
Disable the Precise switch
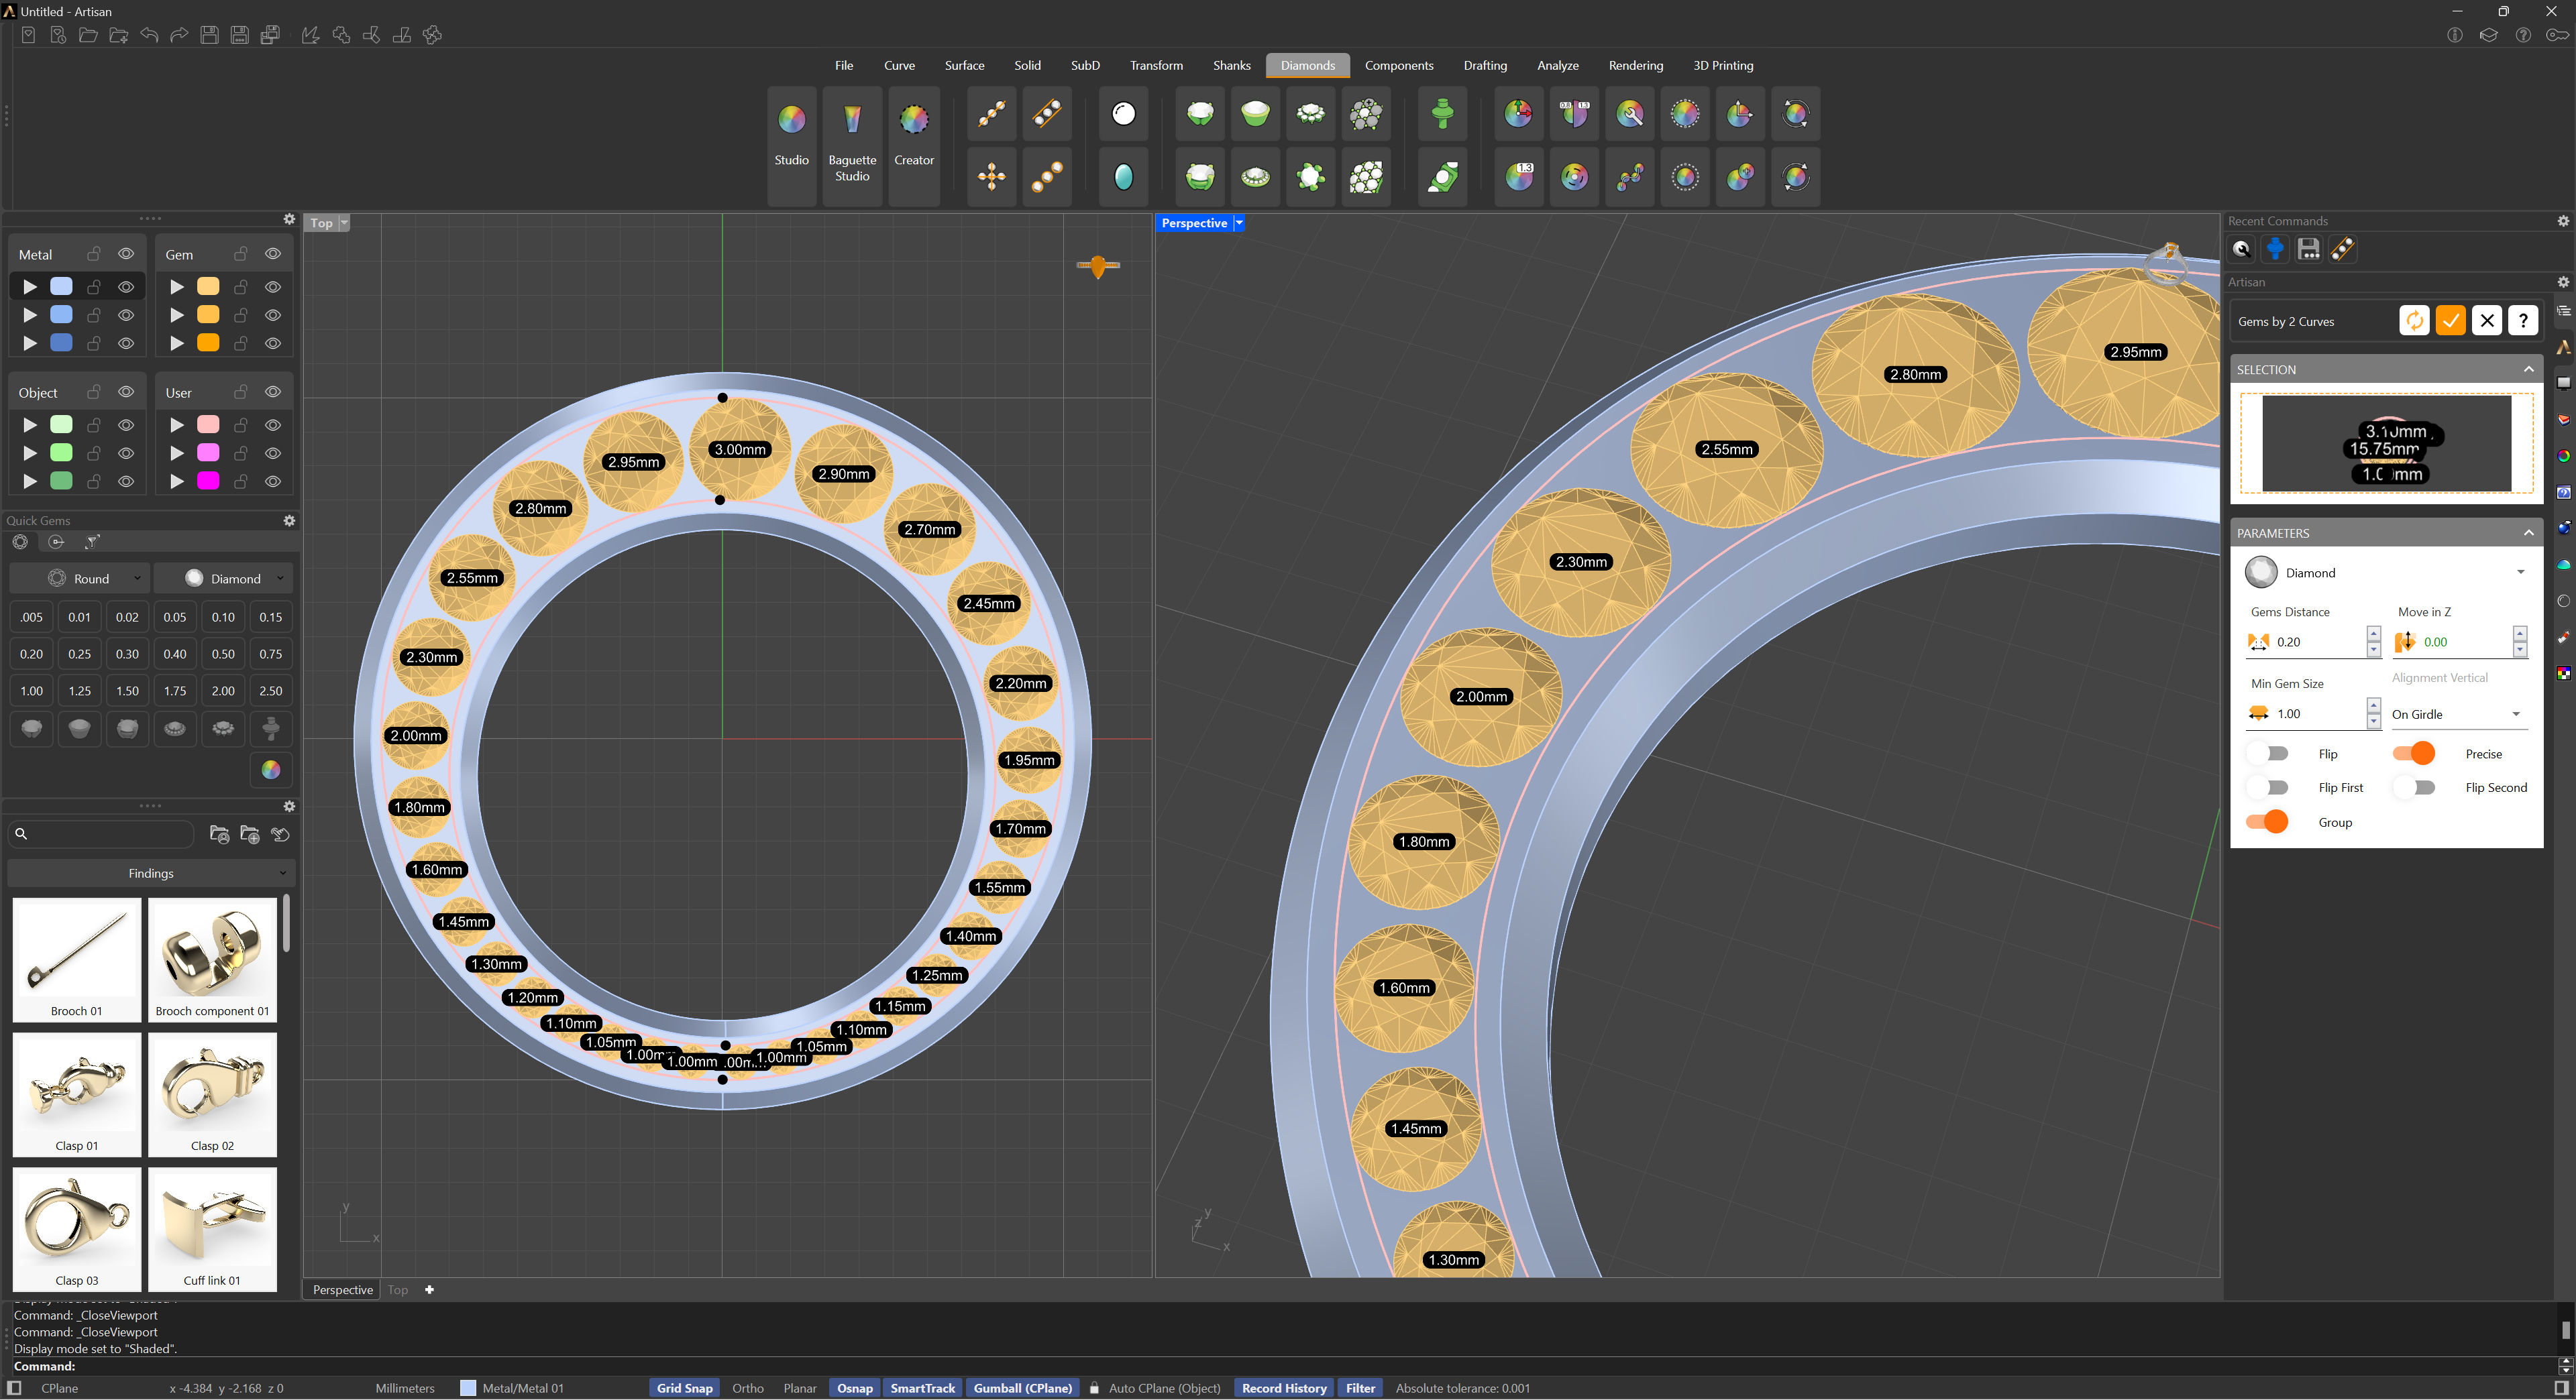click(2414, 754)
